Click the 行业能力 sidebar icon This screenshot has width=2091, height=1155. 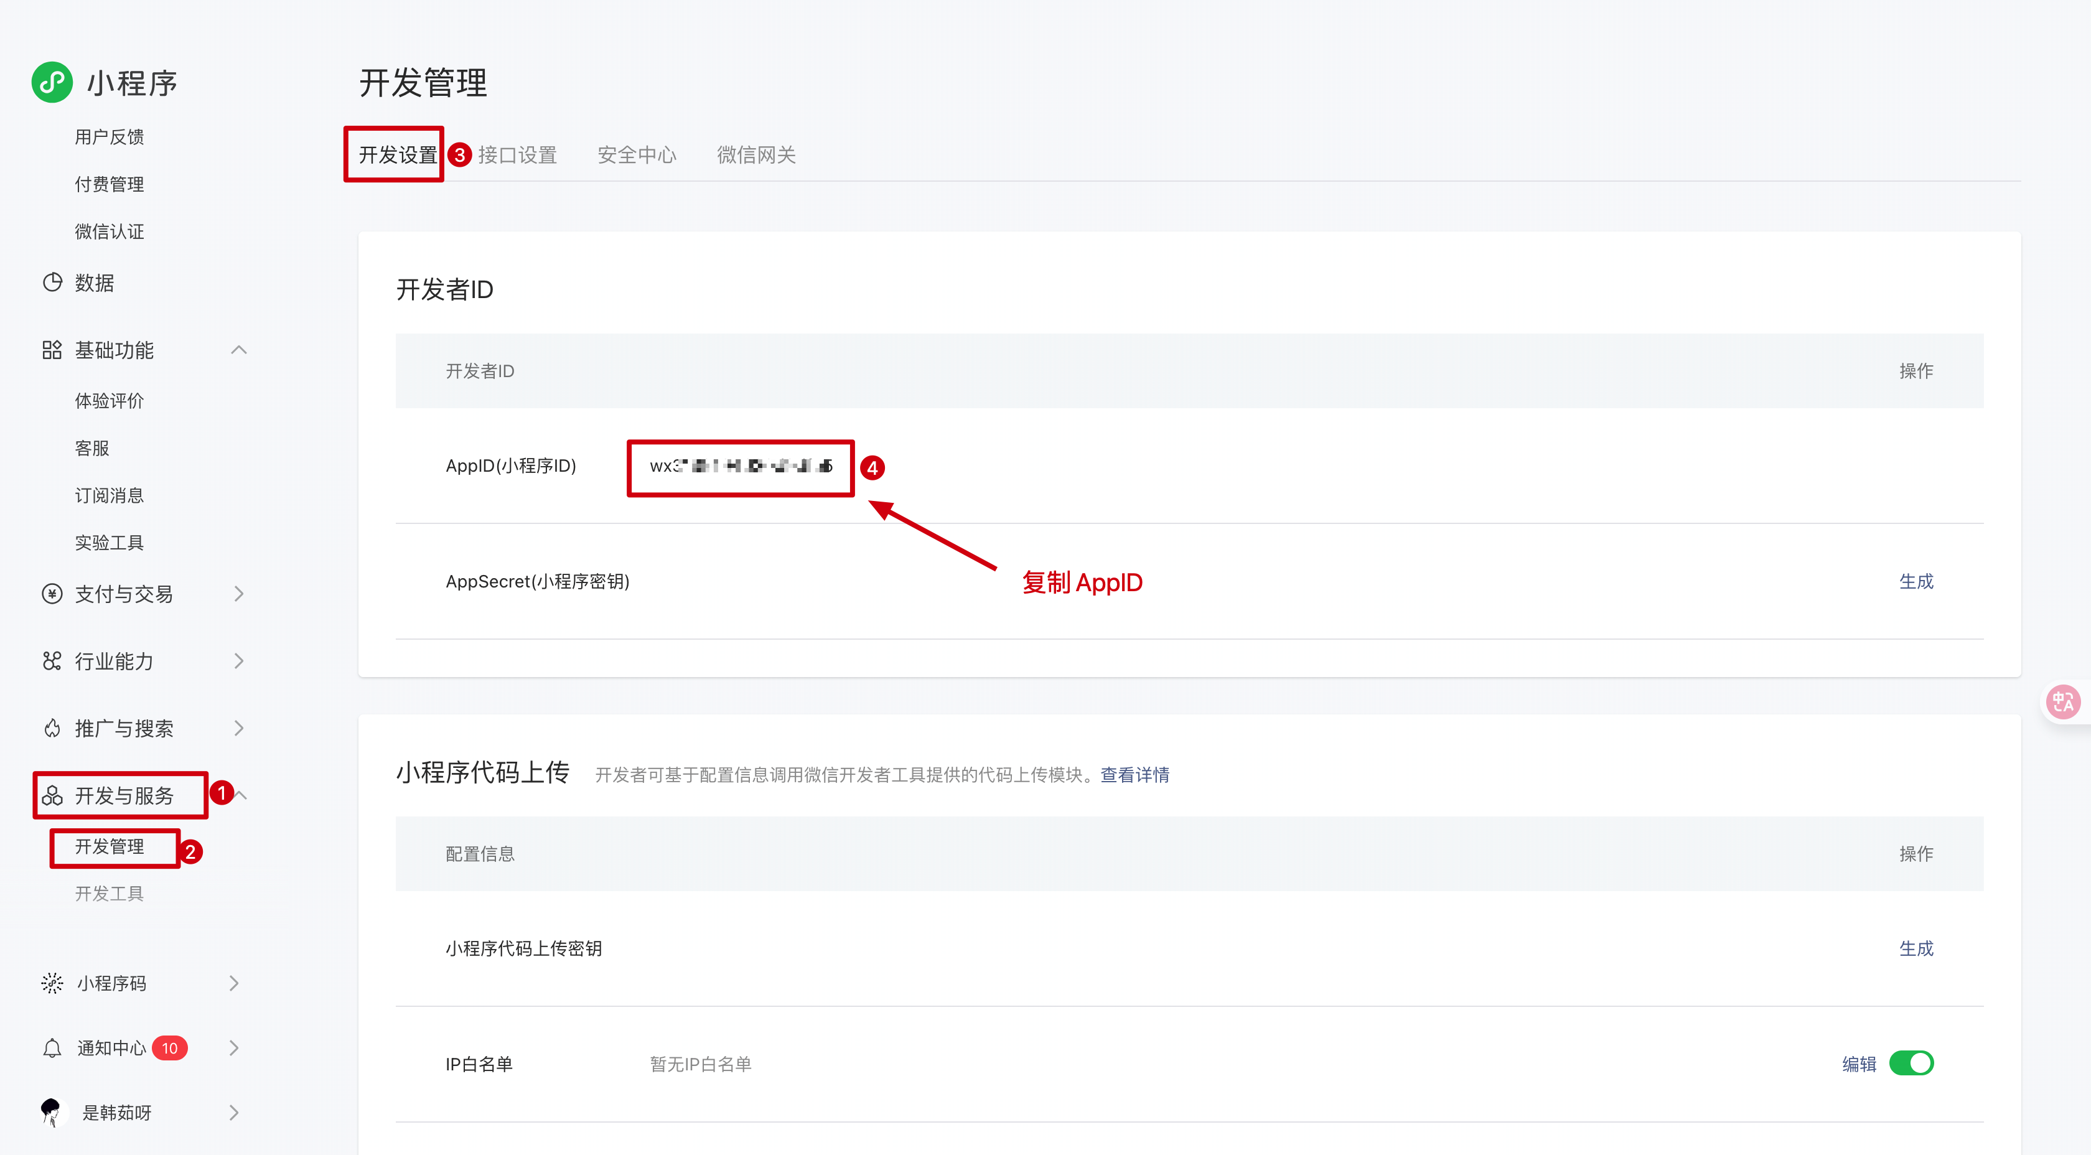click(52, 661)
